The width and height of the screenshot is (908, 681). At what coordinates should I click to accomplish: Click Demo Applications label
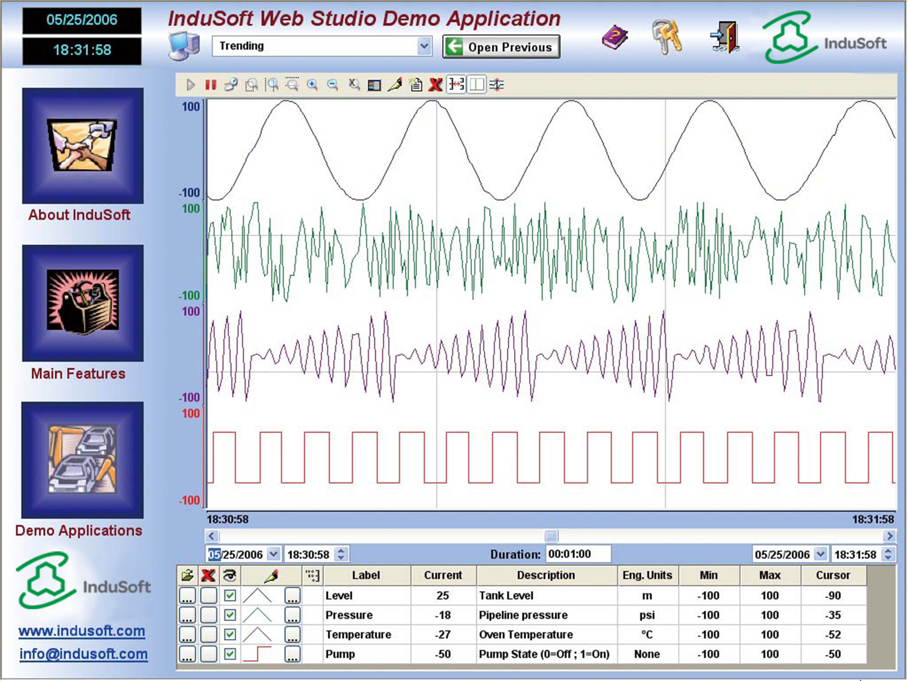tap(79, 531)
